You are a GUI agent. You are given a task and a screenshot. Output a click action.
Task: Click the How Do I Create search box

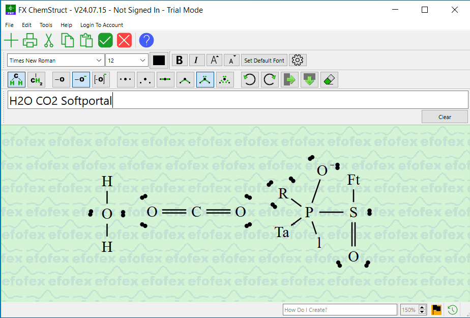(x=340, y=310)
